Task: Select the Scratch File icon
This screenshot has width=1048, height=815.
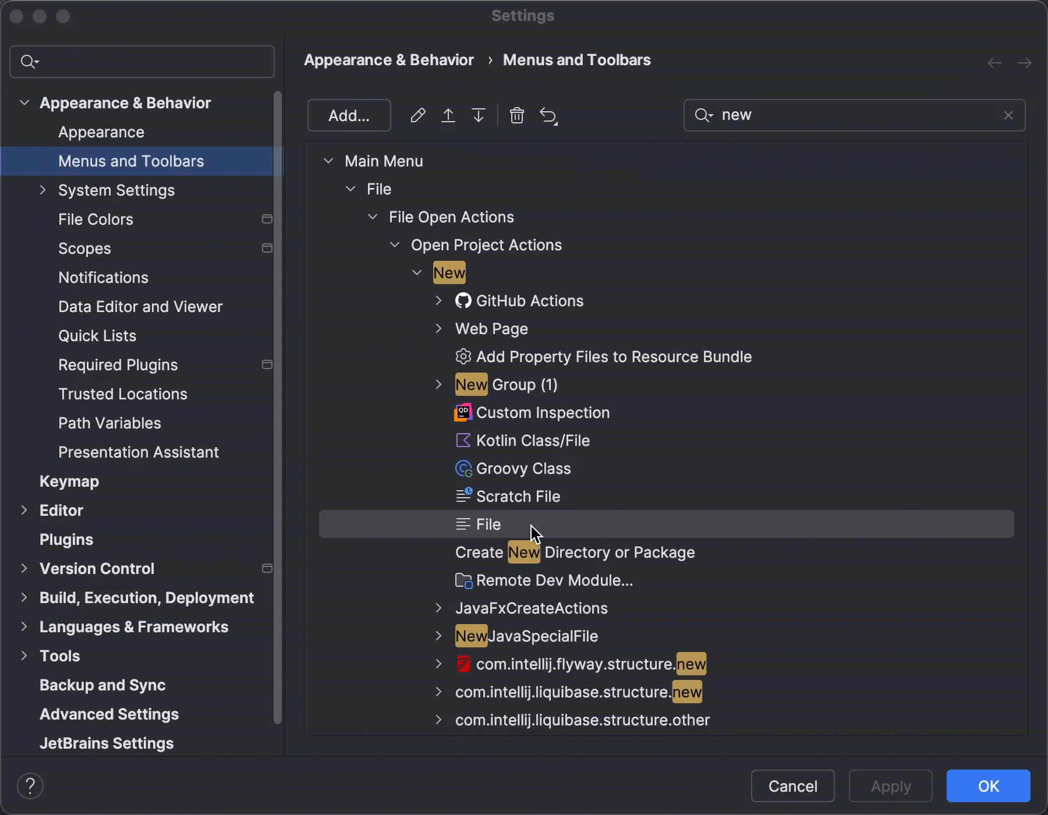Action: [463, 495]
